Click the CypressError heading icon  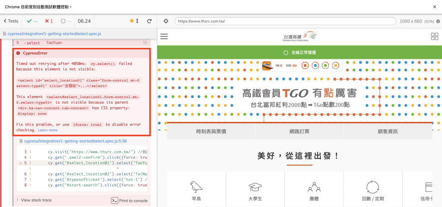pos(18,53)
